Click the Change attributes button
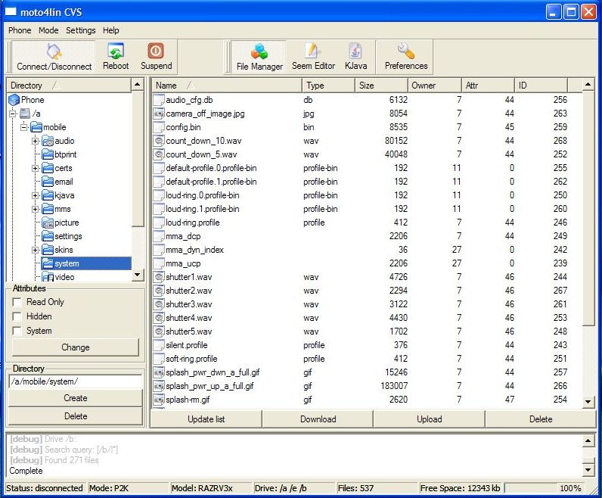 point(76,347)
